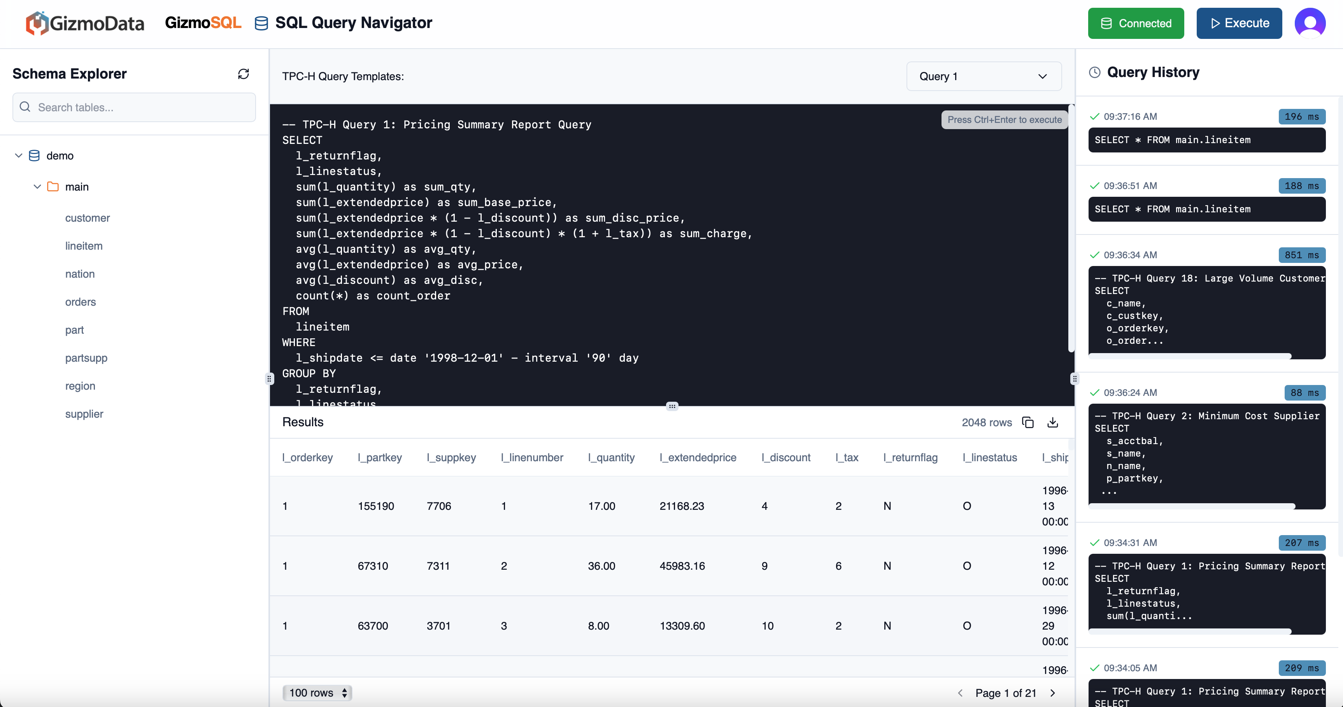Viewport: 1343px width, 707px height.
Task: Collapse the main schema folder
Action: pyautogui.click(x=37, y=187)
